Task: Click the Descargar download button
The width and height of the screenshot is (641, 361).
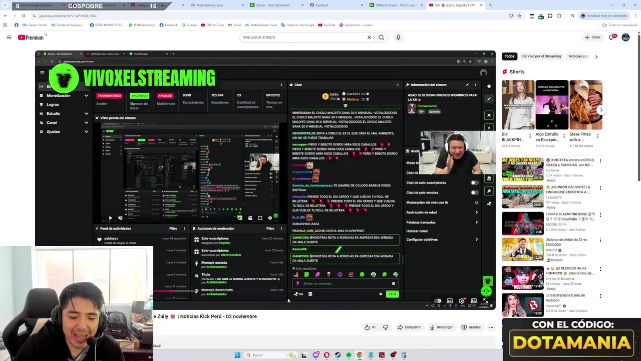Action: [441, 327]
